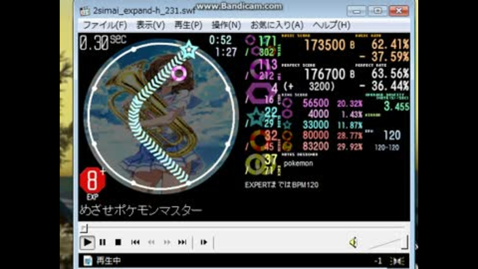The height and width of the screenshot is (269, 478).
Task: Skip to the next track
Action: click(x=182, y=243)
